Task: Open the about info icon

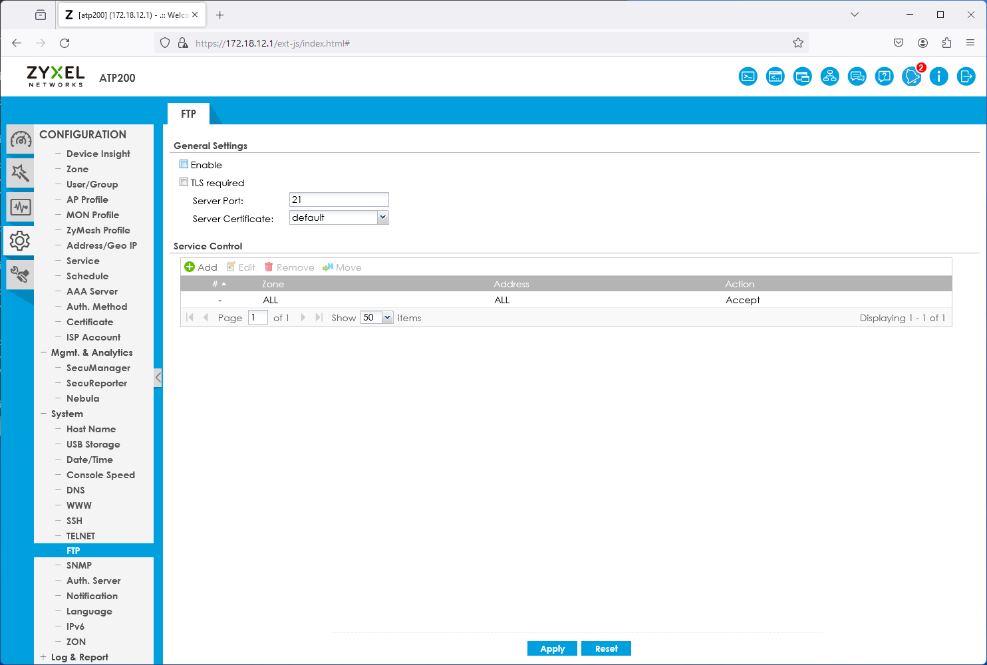Action: coord(939,76)
